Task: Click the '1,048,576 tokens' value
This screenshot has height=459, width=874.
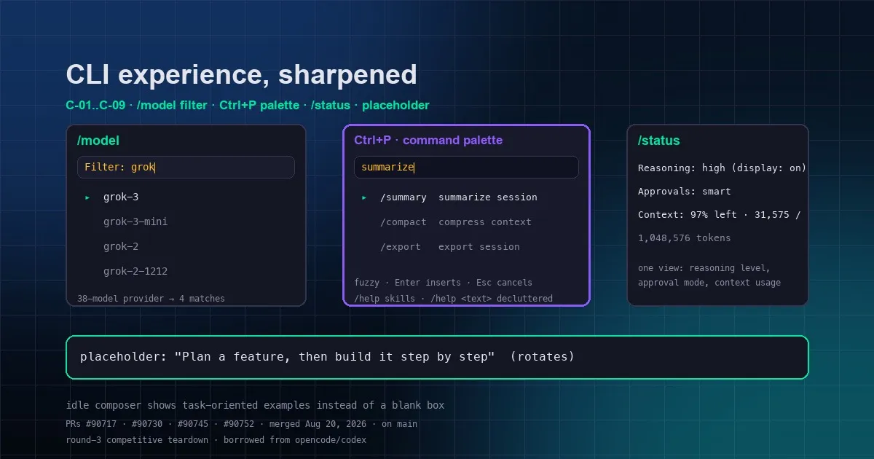Action: [684, 238]
